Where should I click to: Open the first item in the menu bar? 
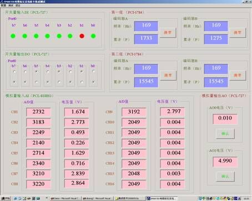click(x=3, y=6)
